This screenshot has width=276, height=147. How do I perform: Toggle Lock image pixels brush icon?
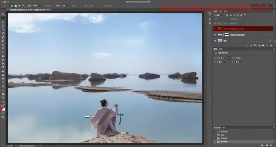(x=222, y=23)
